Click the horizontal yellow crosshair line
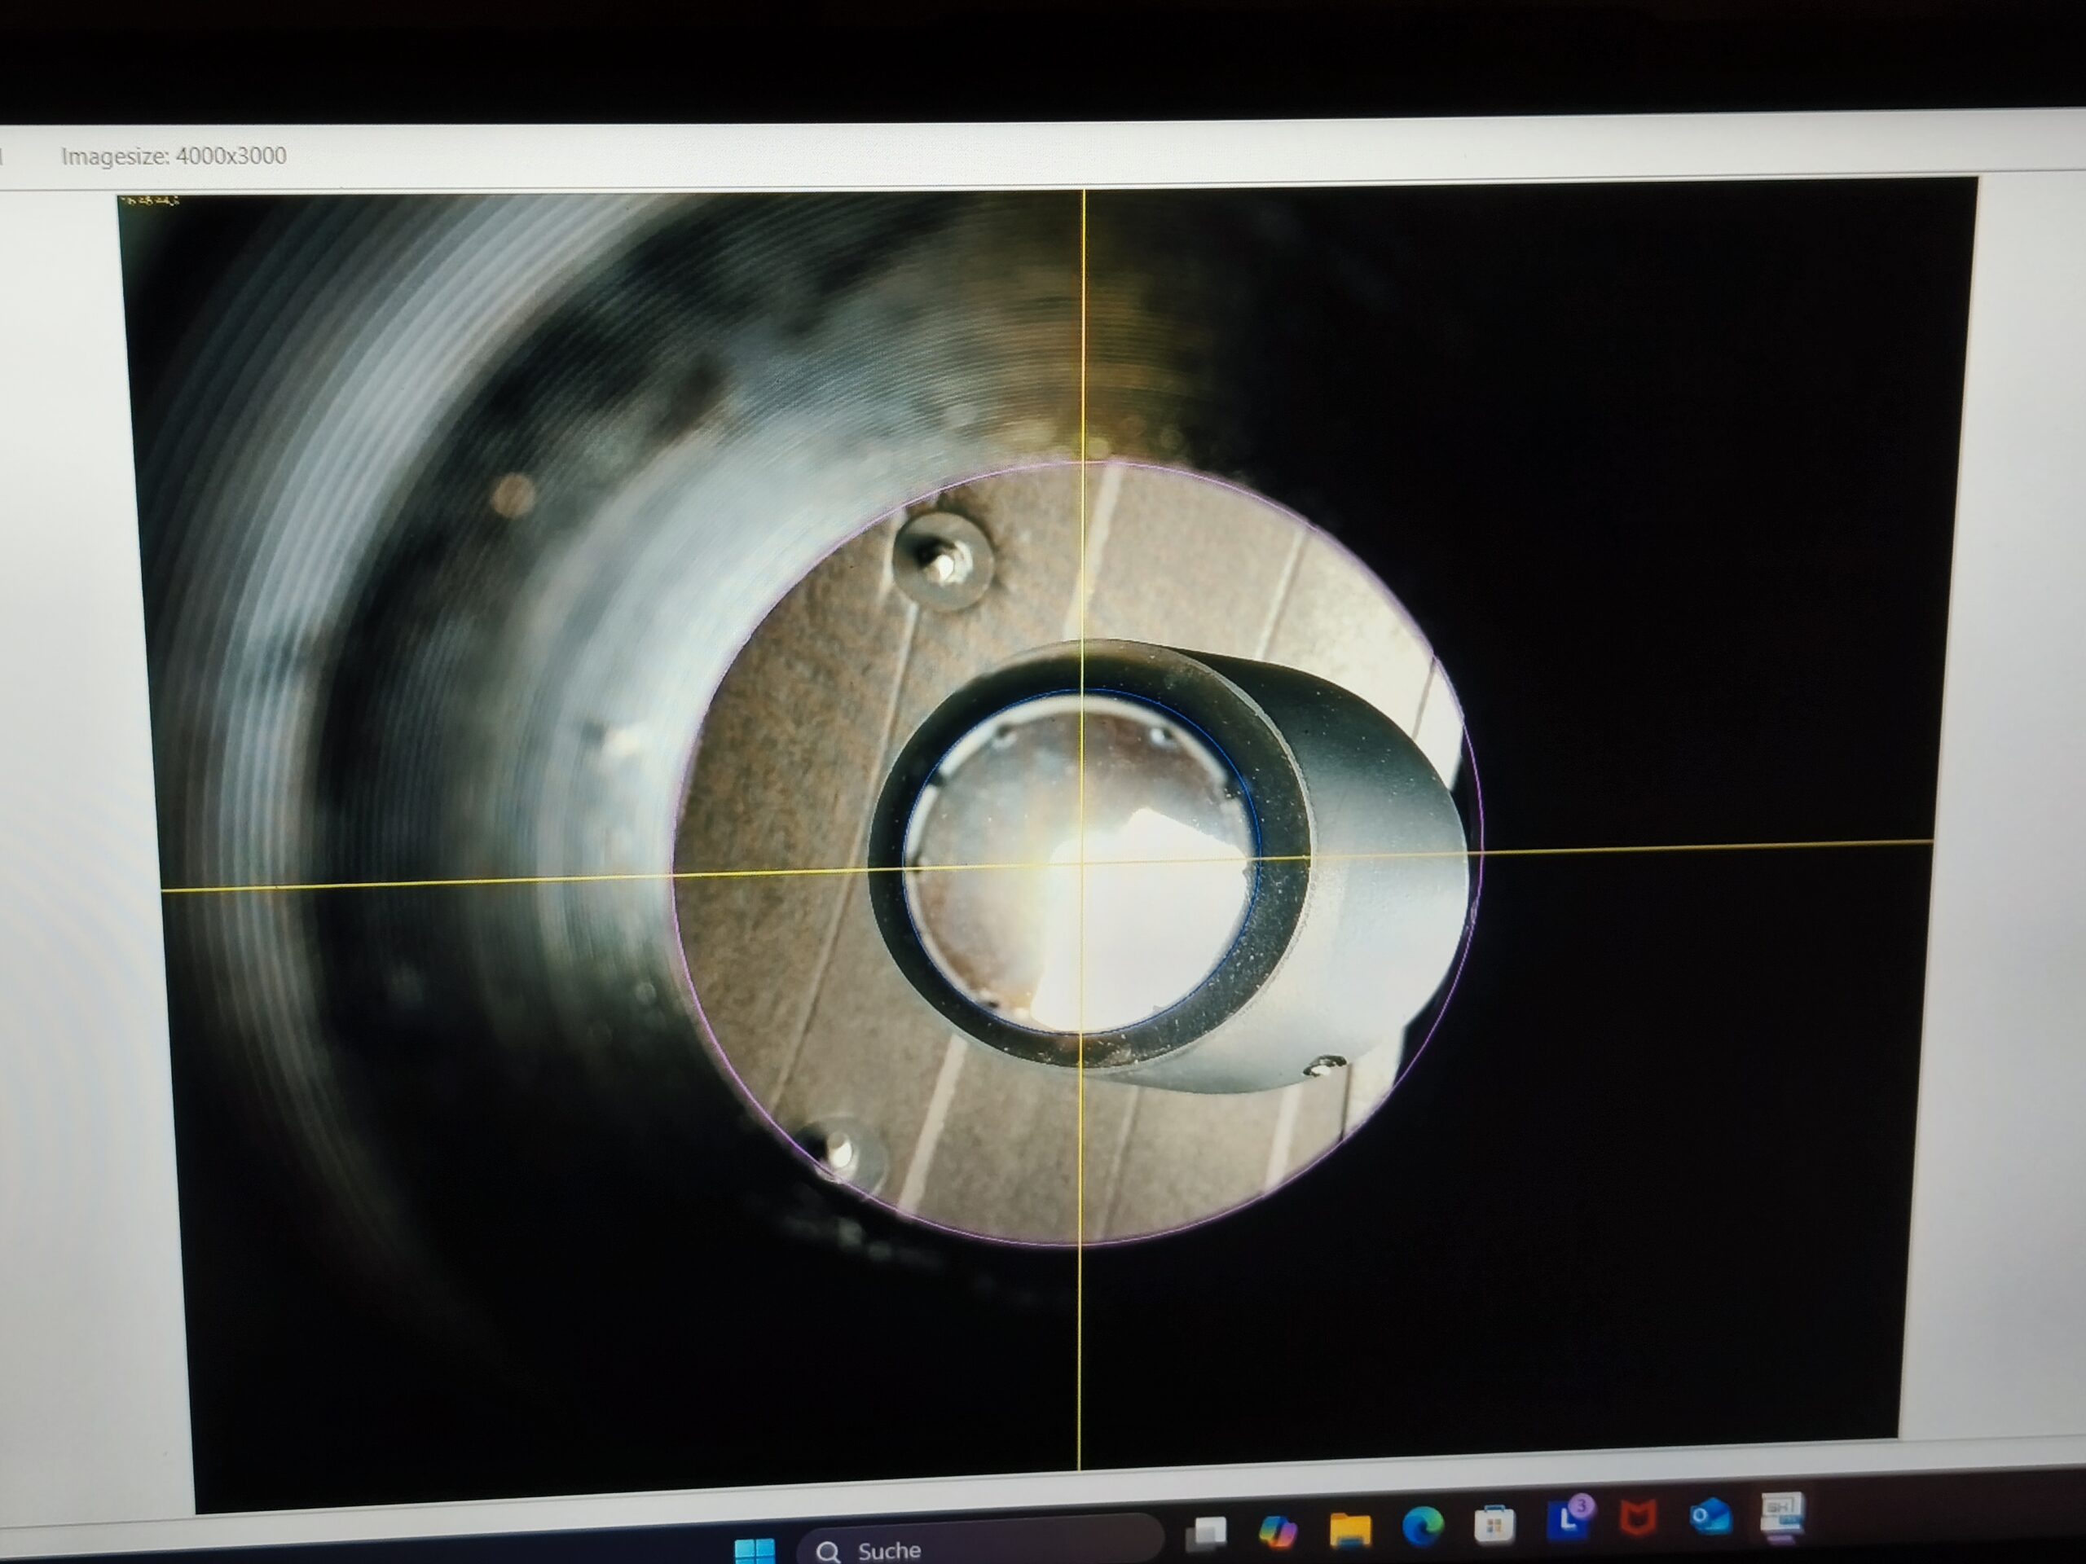This screenshot has width=2086, height=1564. pyautogui.click(x=1697, y=846)
